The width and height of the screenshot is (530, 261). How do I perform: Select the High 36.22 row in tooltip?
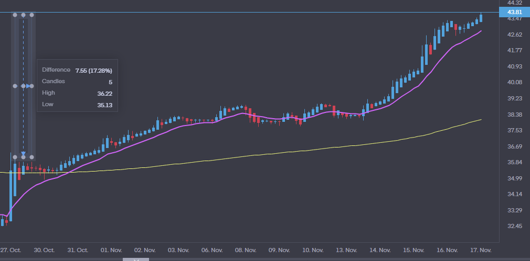[x=77, y=93]
